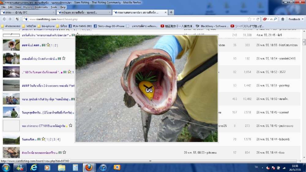Click '26 พ.ค. 55, 08:03 - pitsanu' text
This screenshot has height=172, width=306.
[x=200, y=153]
